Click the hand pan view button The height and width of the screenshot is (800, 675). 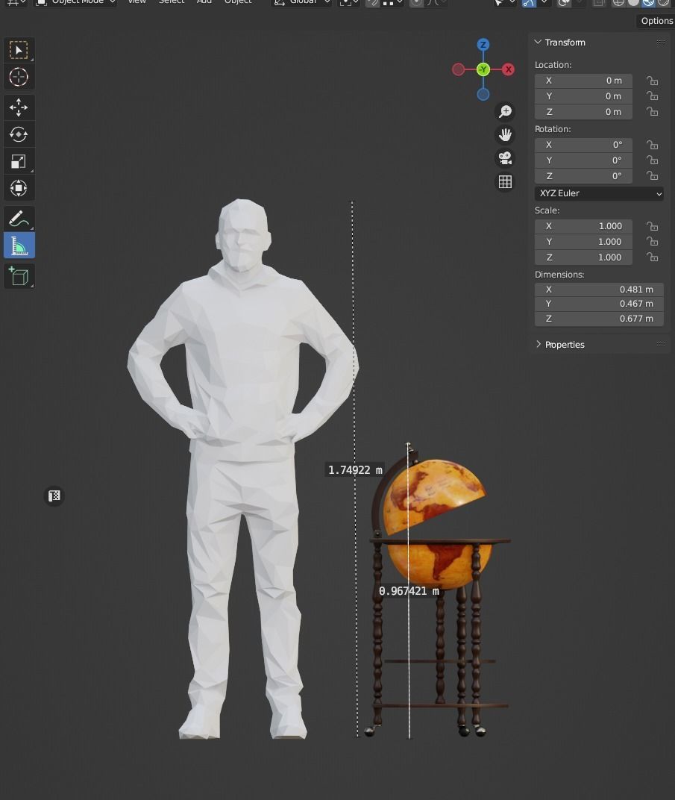click(x=505, y=134)
